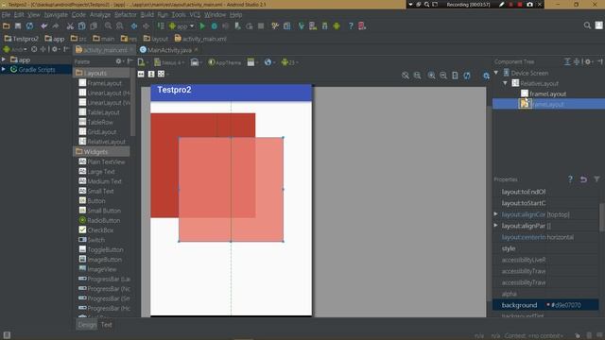Image resolution: width=605 pixels, height=340 pixels.
Task: Select ImageView widget in palette
Action: click(97, 269)
